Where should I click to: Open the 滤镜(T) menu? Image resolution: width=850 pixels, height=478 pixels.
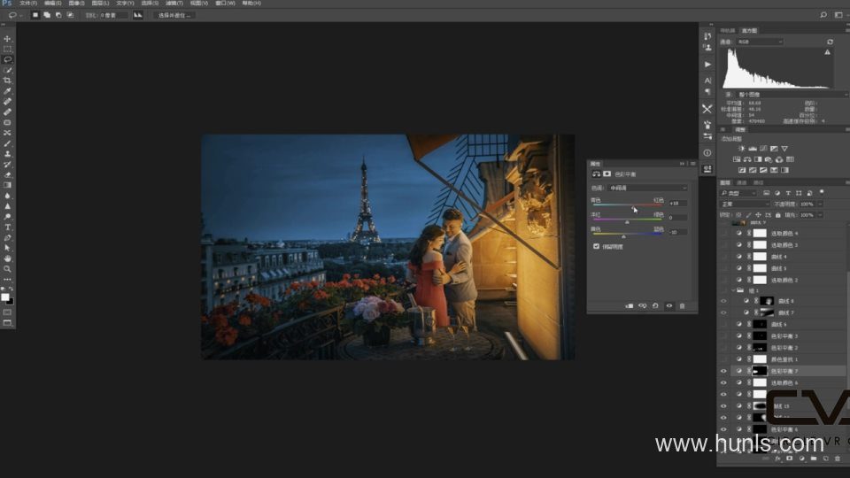coord(174,4)
